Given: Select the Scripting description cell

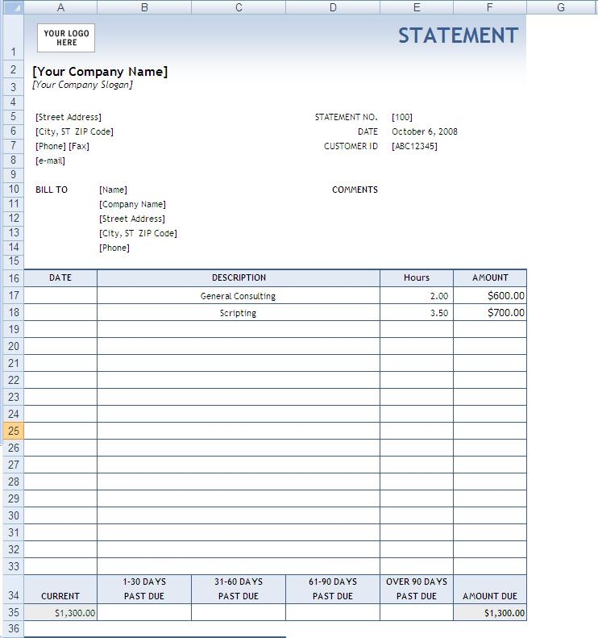Looking at the screenshot, I should click(x=238, y=313).
